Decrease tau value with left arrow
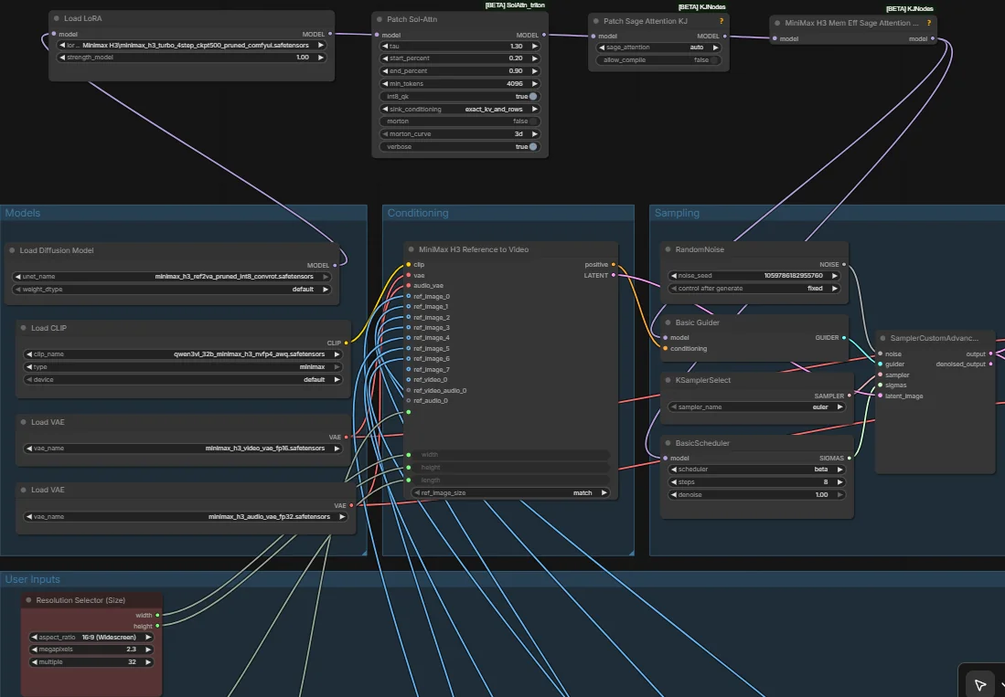This screenshot has height=697, width=1005. click(385, 46)
